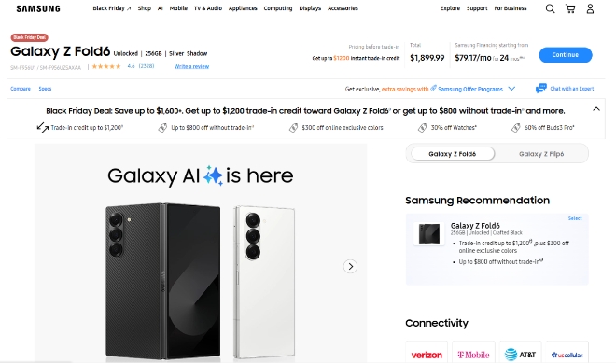Click the star rating display
Viewport: 616px width, 363px height.
pos(106,66)
